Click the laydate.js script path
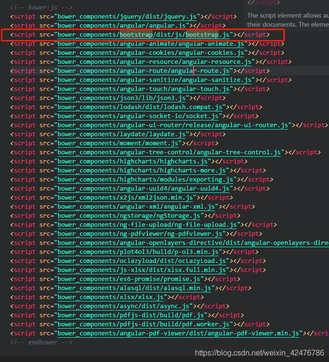The width and height of the screenshot is (329, 362). point(121,134)
